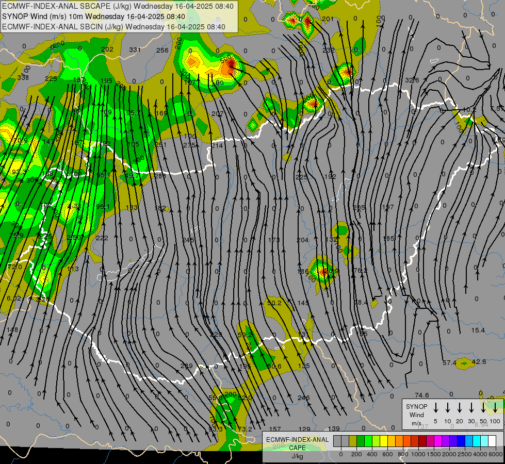Viewport: 505px width, 464px height.
Task: Click the map value '10.2'
Action: 469,109
